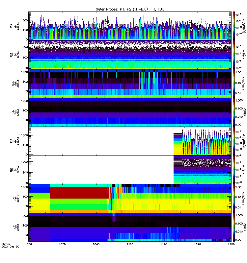Image resolution: width=247 pixels, height=263 pixels.
Task: Click the thb fff scm3 spectrogram plot
Action: pos(130,55)
